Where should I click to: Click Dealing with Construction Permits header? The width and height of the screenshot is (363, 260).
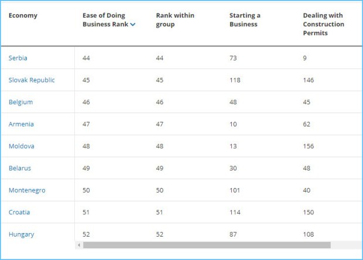click(323, 24)
